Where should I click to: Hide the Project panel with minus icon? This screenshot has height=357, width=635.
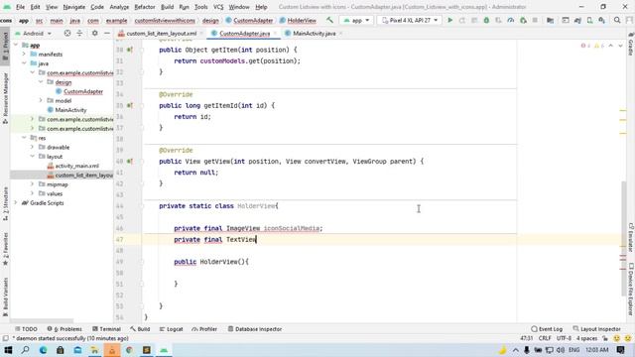click(107, 33)
